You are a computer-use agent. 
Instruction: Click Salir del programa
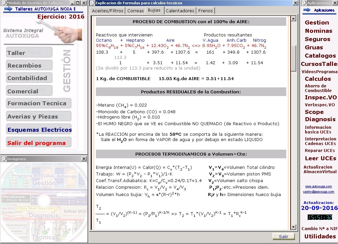tap(38, 142)
